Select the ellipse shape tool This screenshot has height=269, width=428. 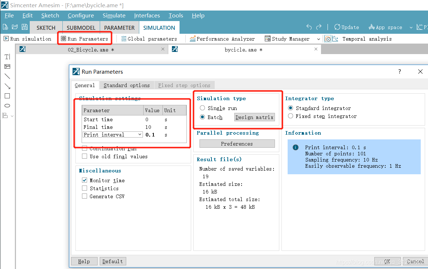[7, 106]
